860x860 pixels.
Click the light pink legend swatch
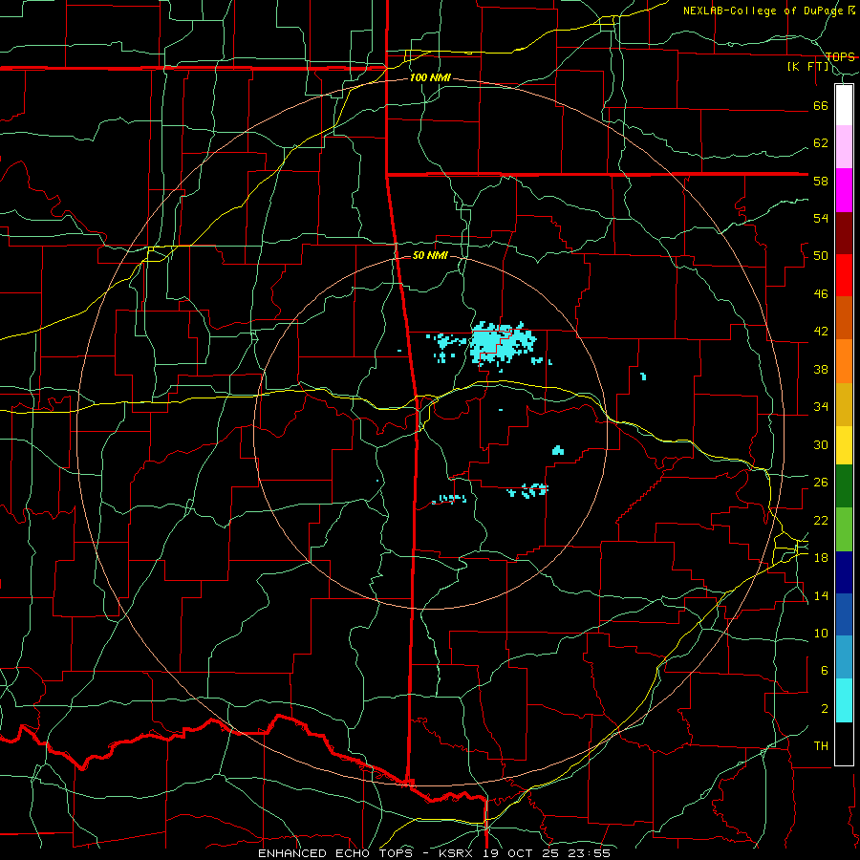coord(844,147)
